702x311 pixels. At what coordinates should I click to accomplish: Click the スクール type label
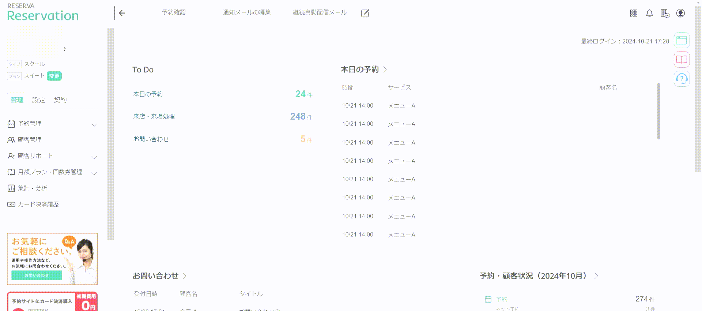click(x=34, y=64)
